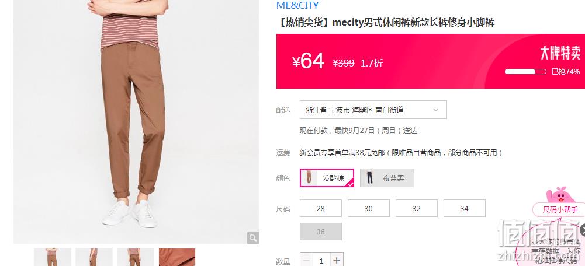585x266 pixels.
Task: Choose size 30
Action: [369, 209]
